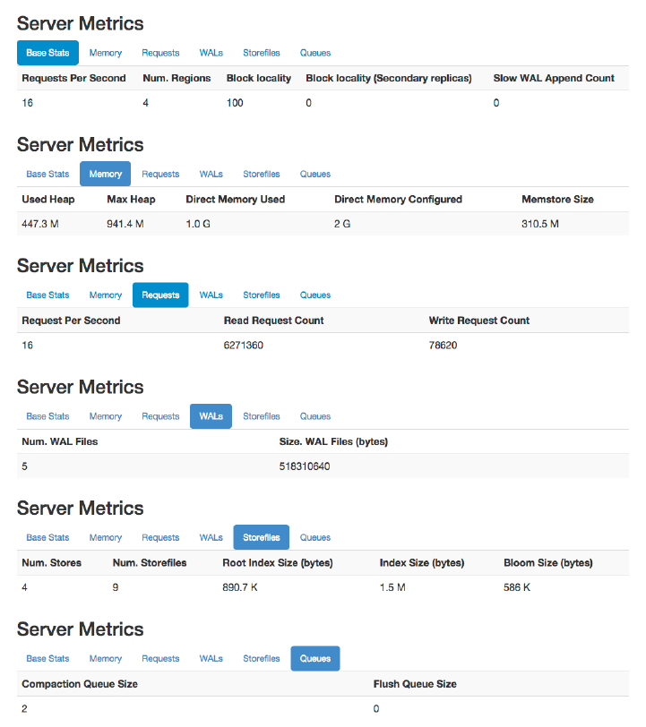Screen dimensions: 646x727
Task: Open Memory tab beside active Base Stats
Action: pyautogui.click(x=106, y=53)
